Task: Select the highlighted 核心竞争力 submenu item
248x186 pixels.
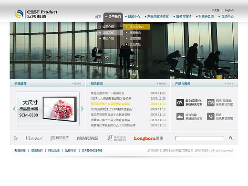Action: [136, 27]
